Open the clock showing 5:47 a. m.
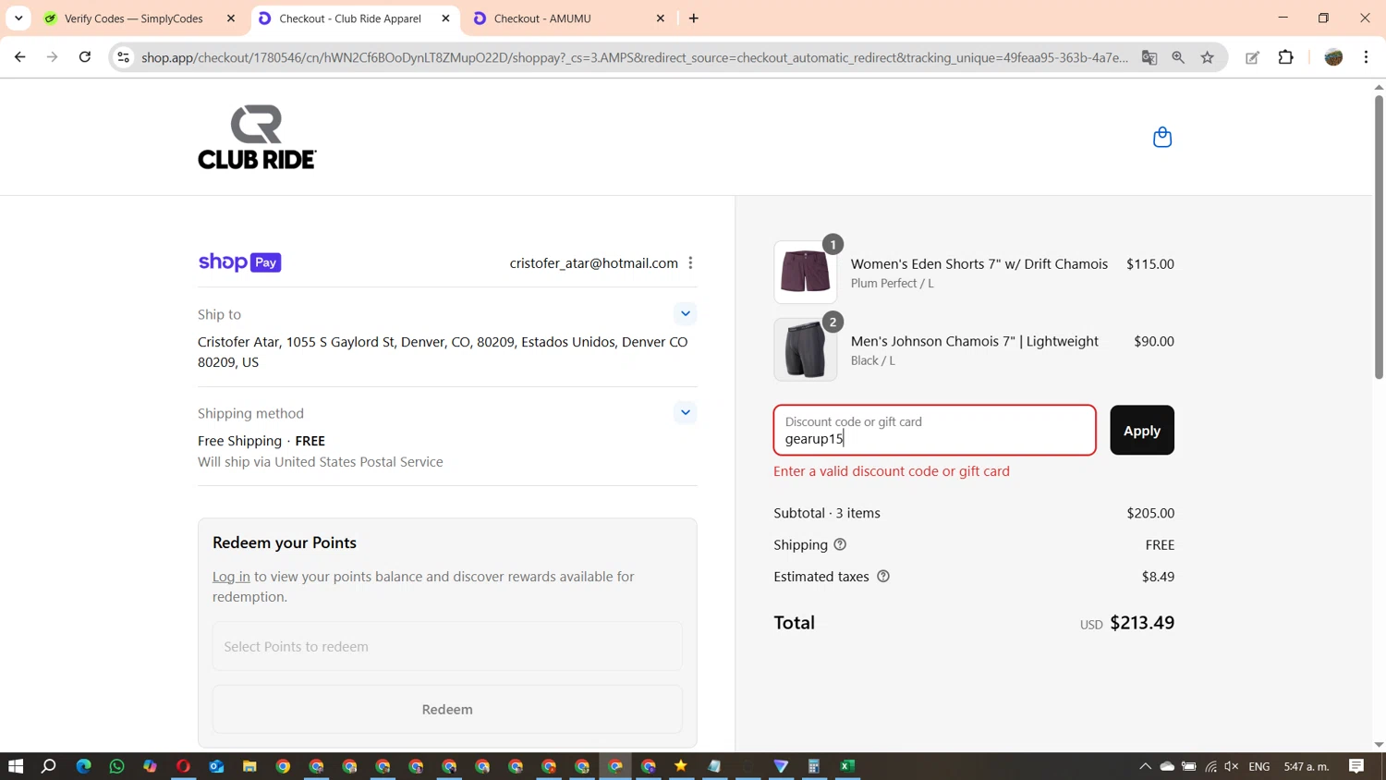Viewport: 1386px width, 780px height. 1307,766
